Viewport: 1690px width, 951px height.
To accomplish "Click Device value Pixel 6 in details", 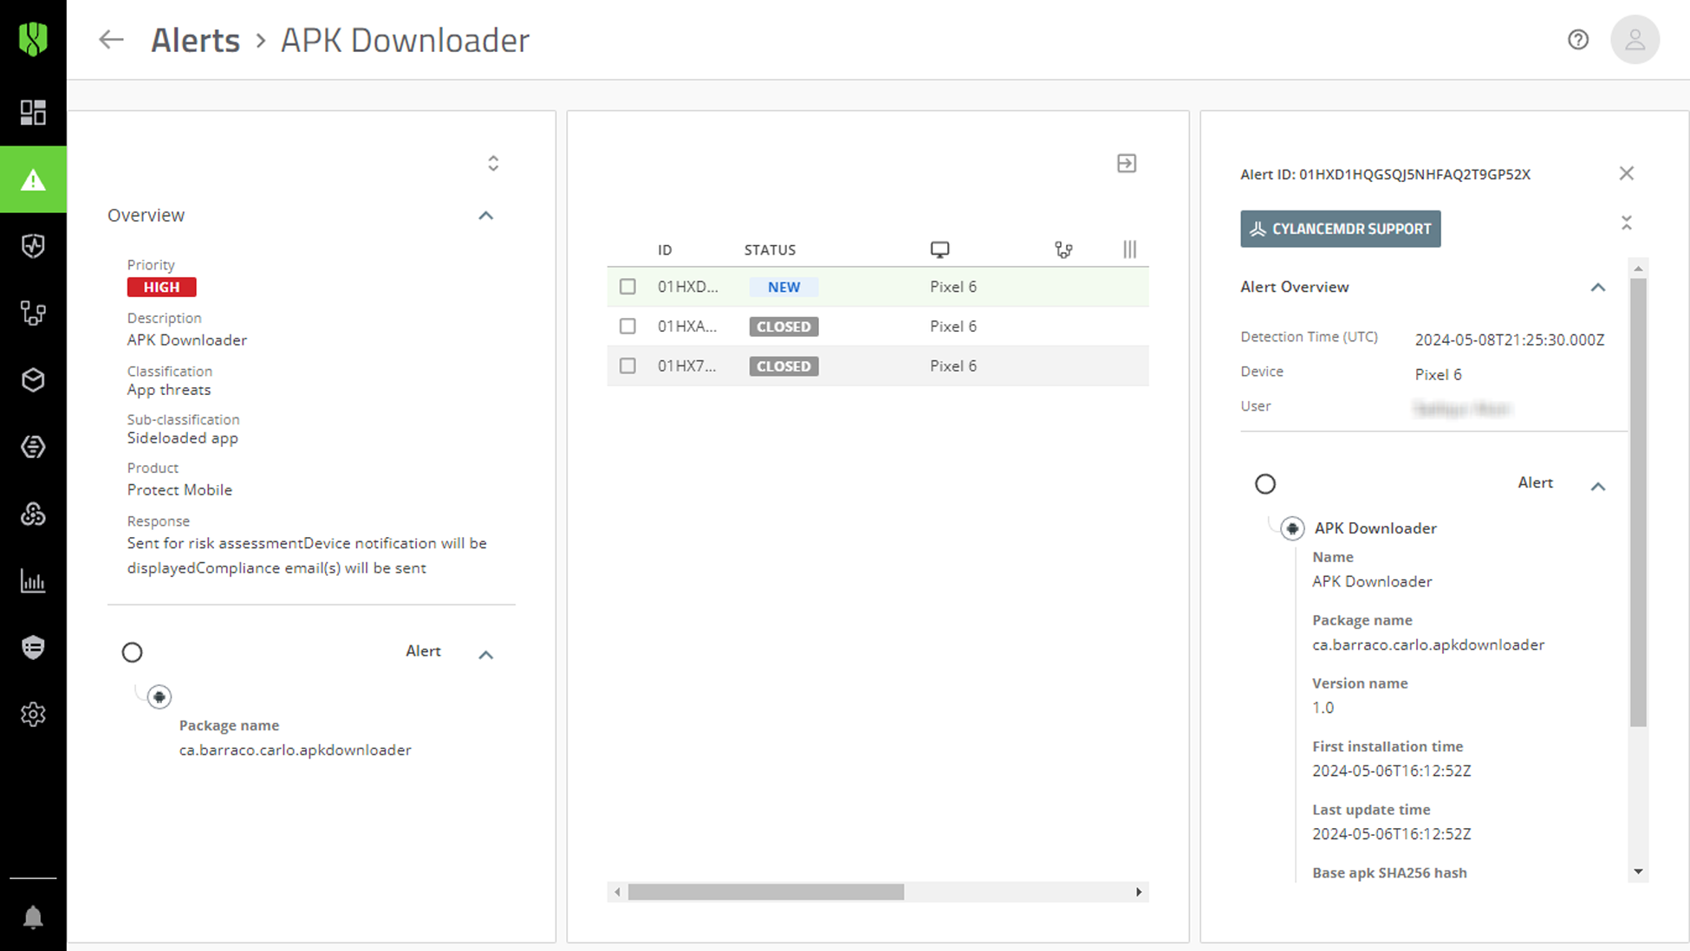I will click(1438, 374).
